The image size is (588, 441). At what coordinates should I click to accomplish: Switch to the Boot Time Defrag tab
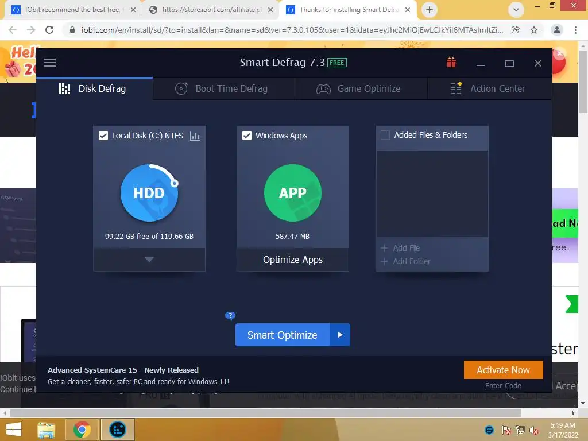click(x=224, y=88)
